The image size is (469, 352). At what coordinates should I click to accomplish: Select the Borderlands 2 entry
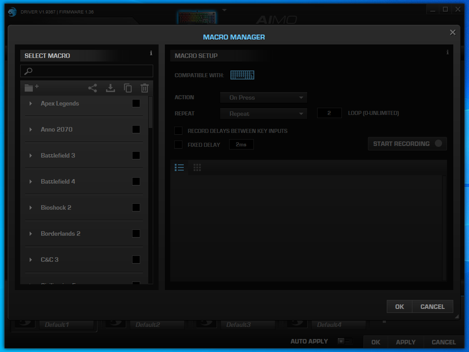pyautogui.click(x=60, y=233)
